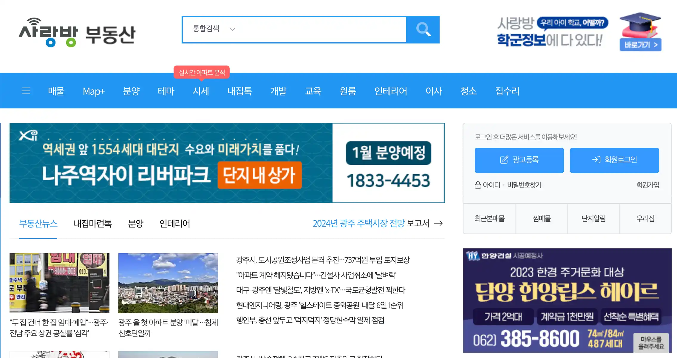This screenshot has width=677, height=358.
Task: Select 시세 in the navigation bar
Action: (201, 91)
